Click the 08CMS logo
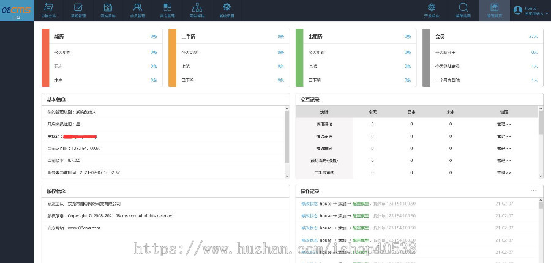Viewport: 551px width, 263px height. point(17,10)
